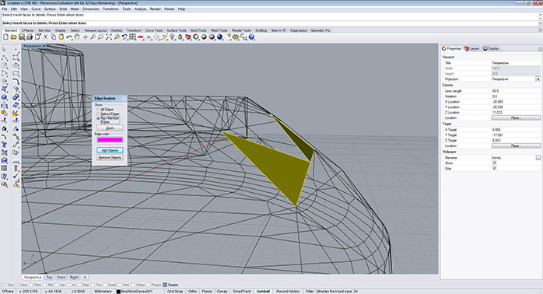This screenshot has width=543, height=294.
Task: Select the blue Box solid tool
Action: (x=4, y=97)
